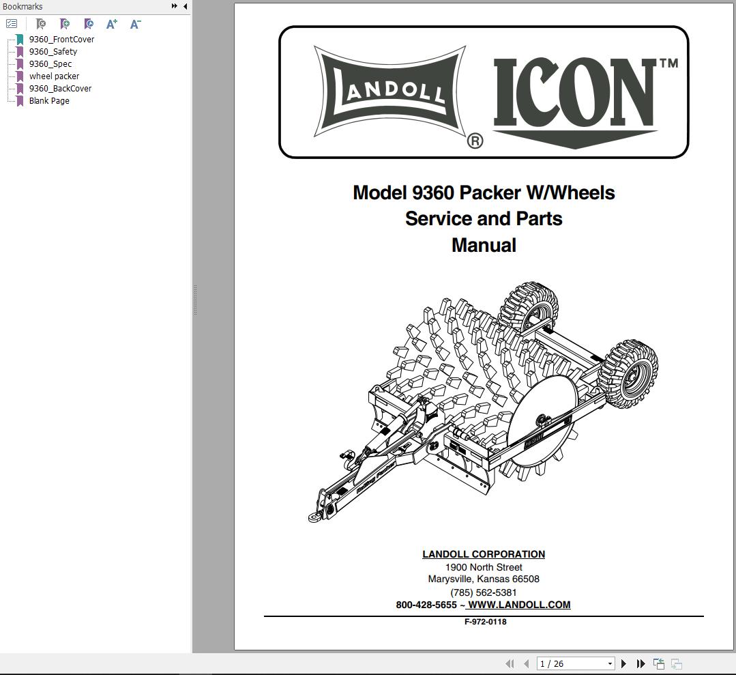This screenshot has width=736, height=675.
Task: Go to the previous page
Action: [525, 663]
